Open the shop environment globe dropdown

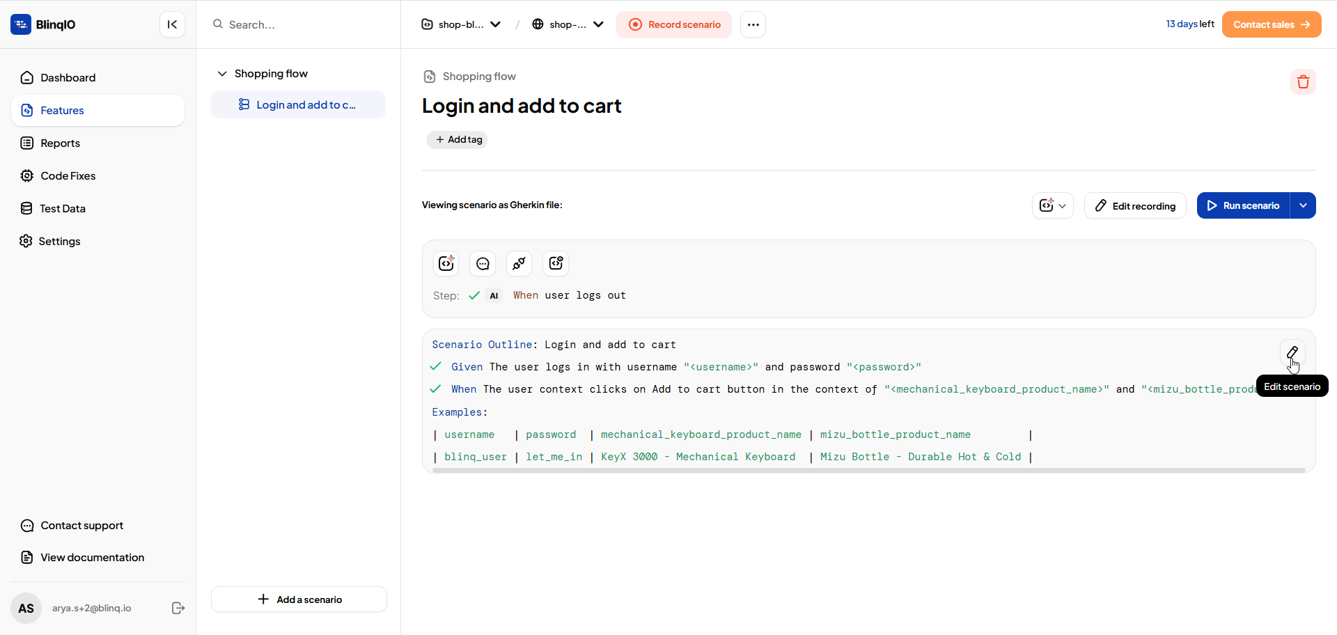568,24
